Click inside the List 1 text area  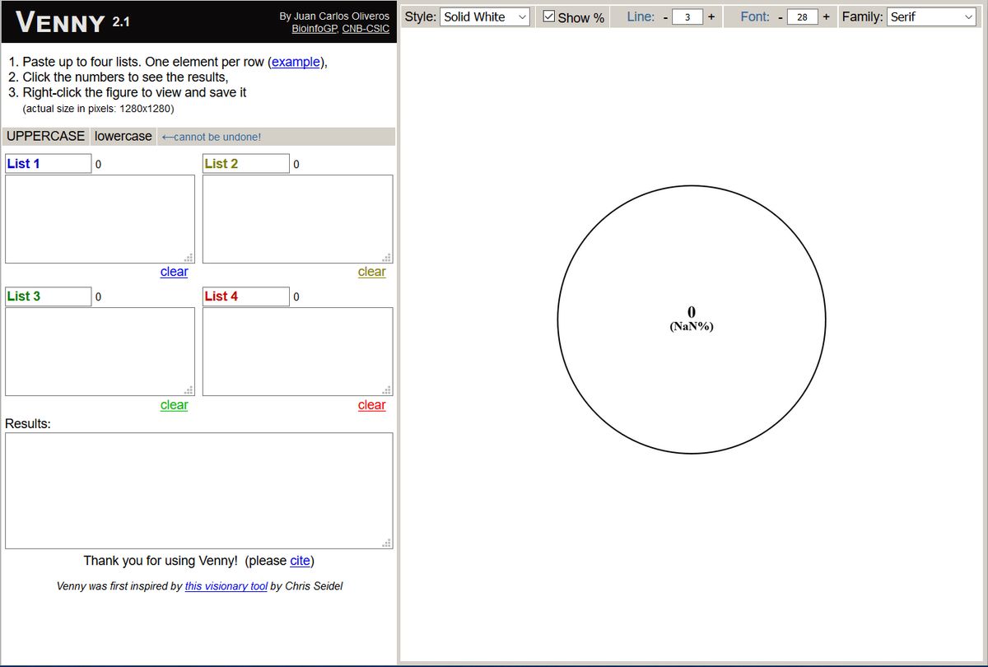pos(100,219)
